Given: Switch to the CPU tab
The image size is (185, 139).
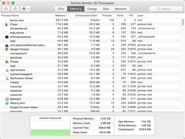Looking at the screenshot, I should pos(61,9).
